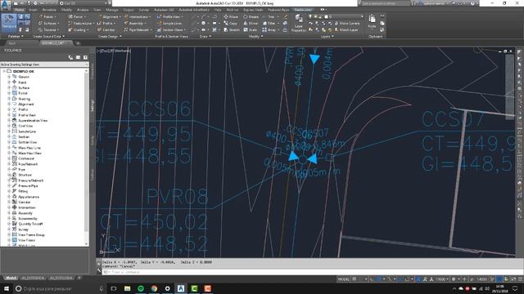Viewport: 524px width, 294px height.
Task: Switch to the Analyze ribbon tab
Action: 83,10
